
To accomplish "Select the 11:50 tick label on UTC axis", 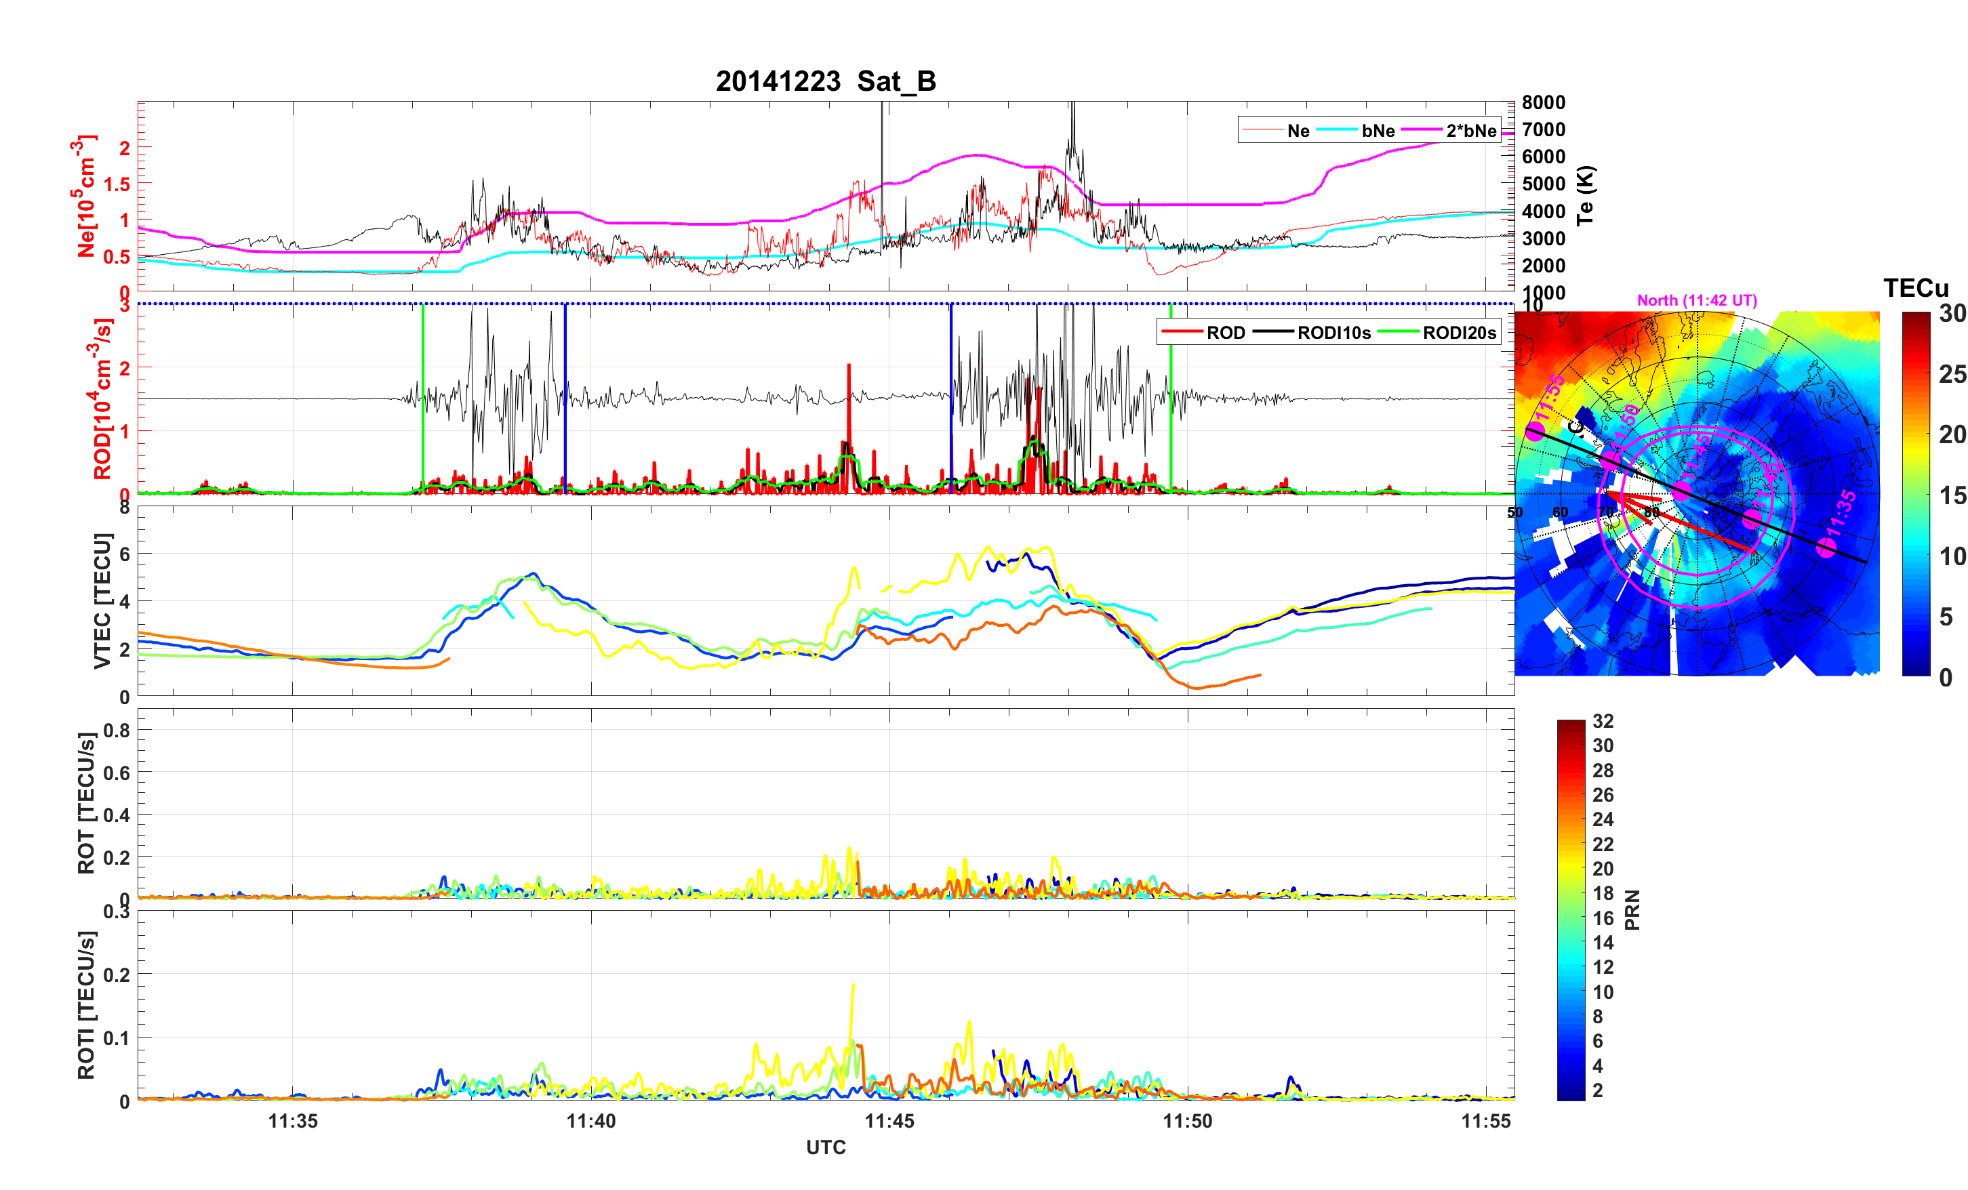I will [1187, 1122].
